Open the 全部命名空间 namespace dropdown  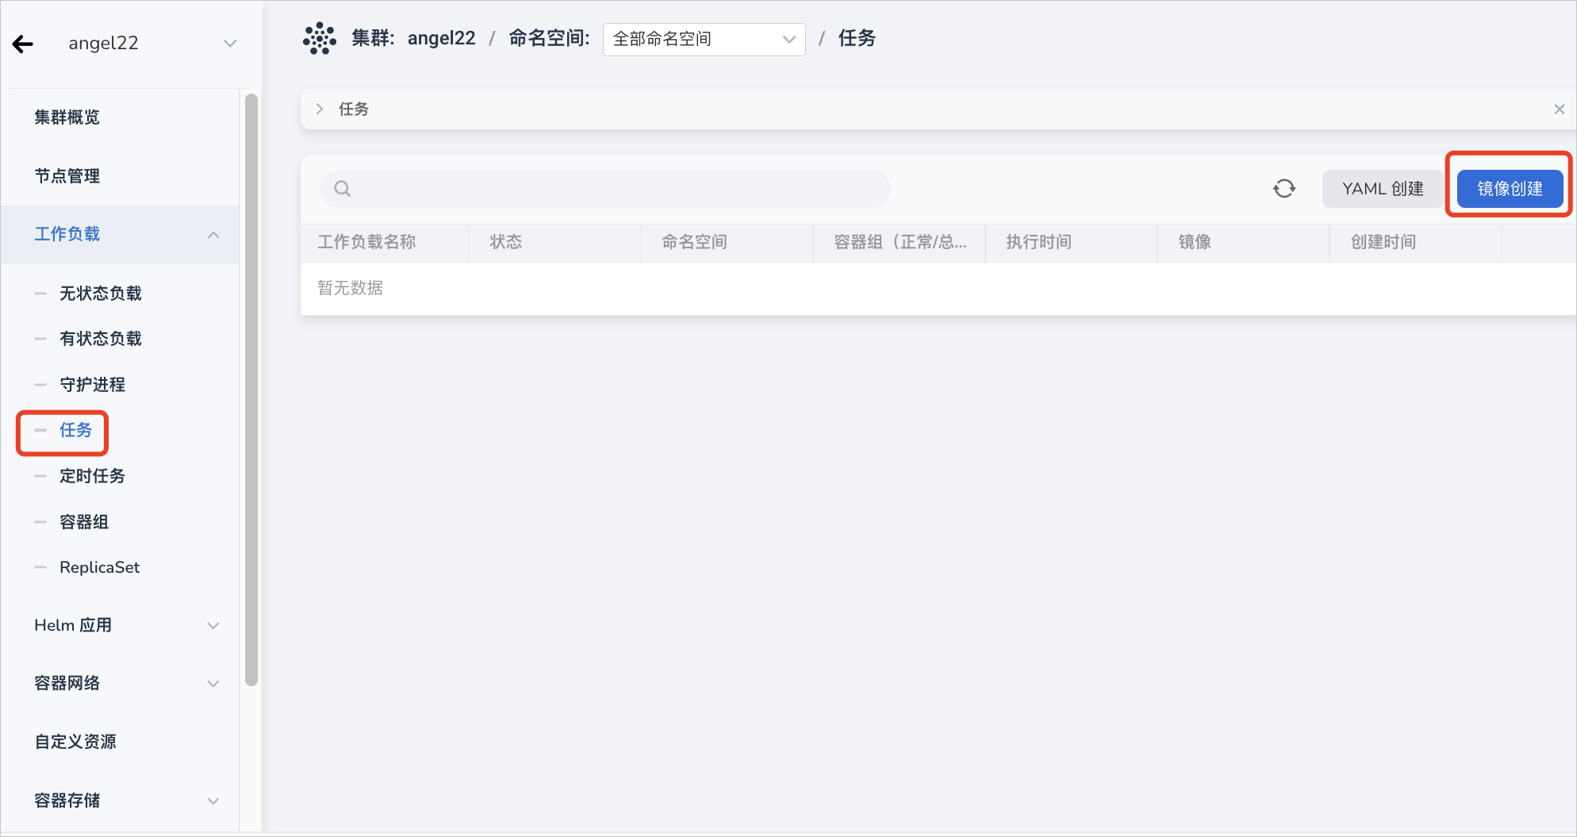(704, 39)
